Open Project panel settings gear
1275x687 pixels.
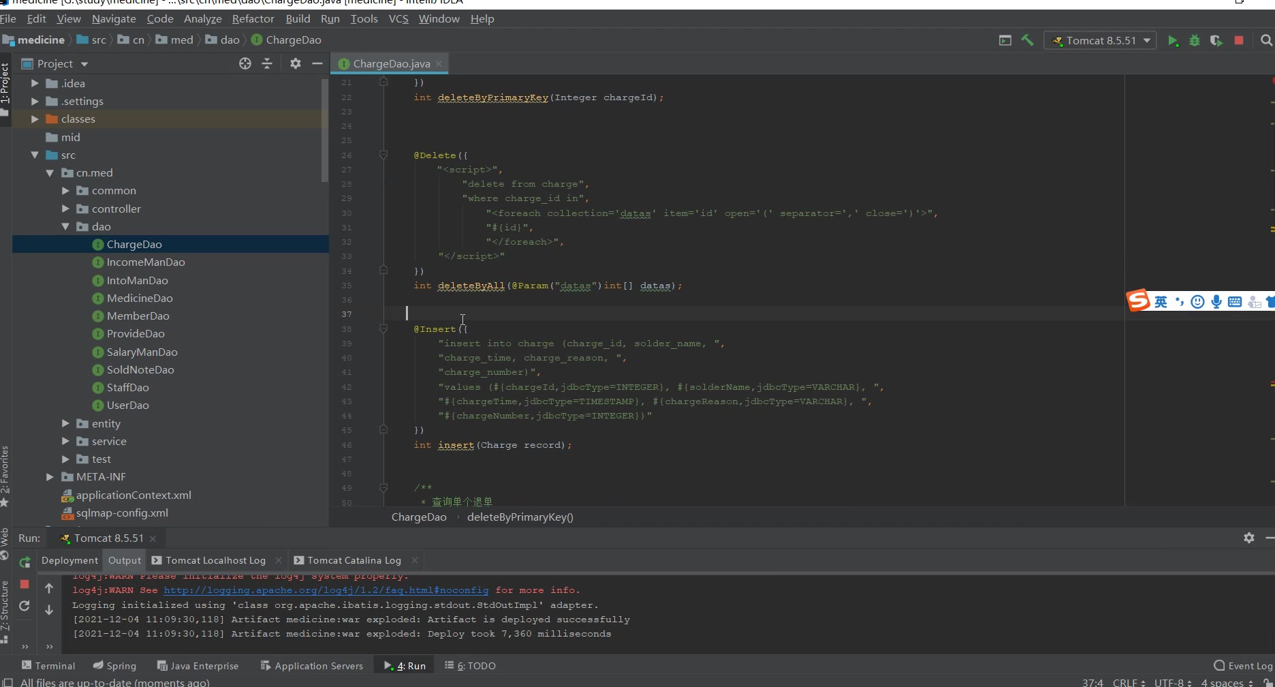coord(295,63)
